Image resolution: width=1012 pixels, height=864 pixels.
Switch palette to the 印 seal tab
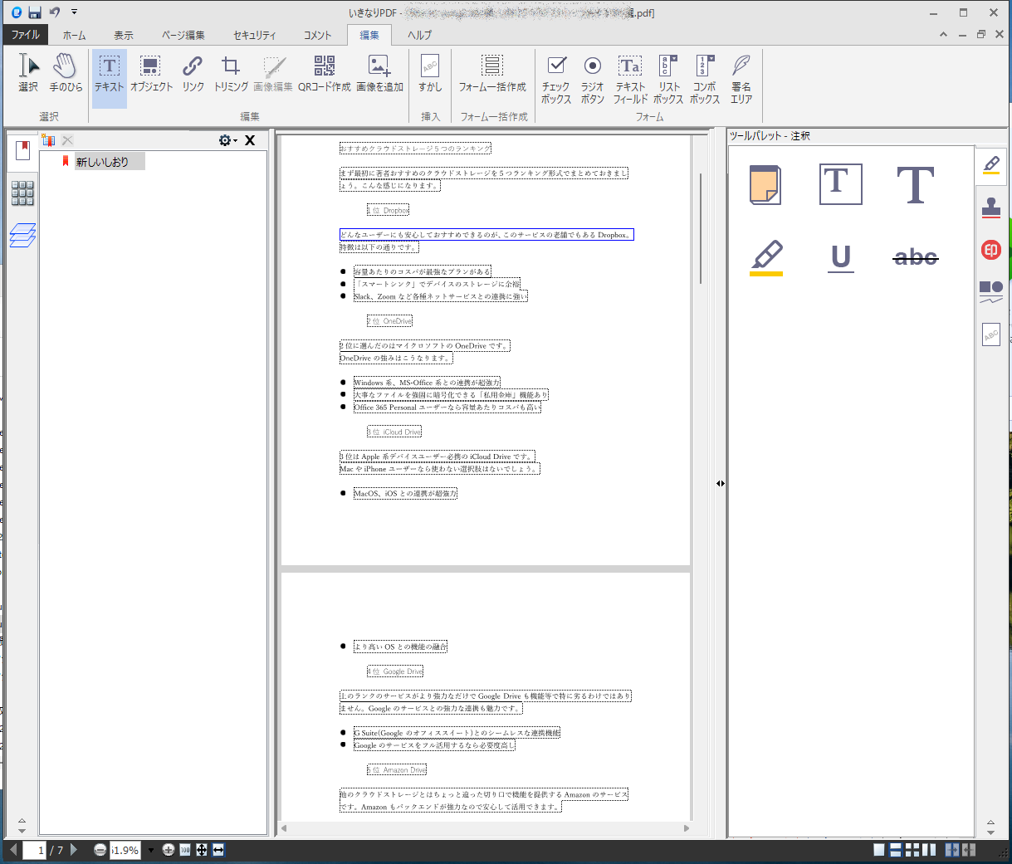(991, 250)
